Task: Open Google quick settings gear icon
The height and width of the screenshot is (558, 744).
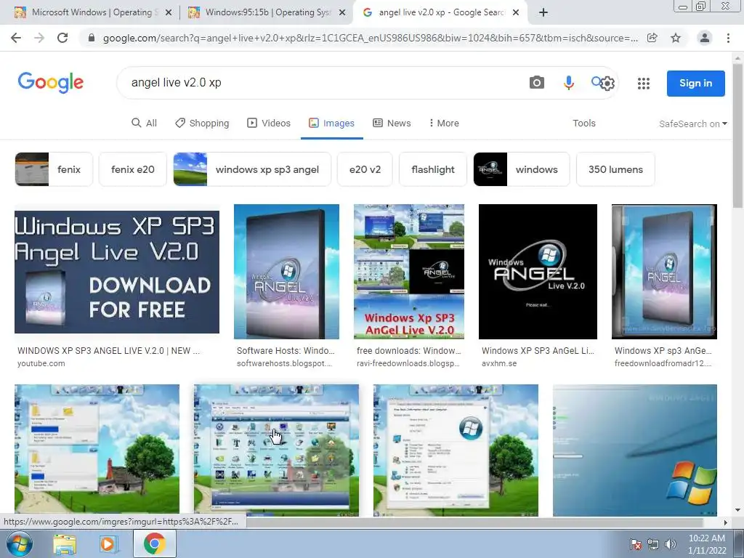Action: [x=607, y=84]
